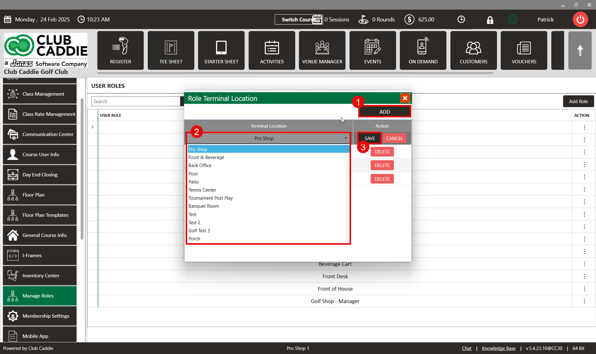Screen dimensions: 596x354
Task: Open the Events module
Action: point(373,50)
